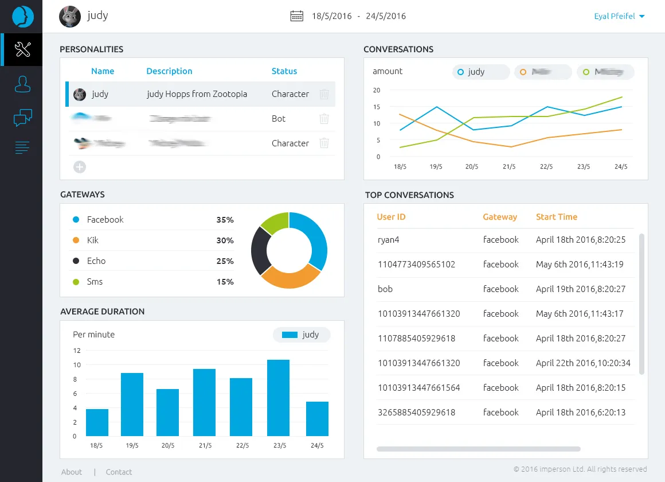Screen dimensions: 665x482
Task: Toggle judy series in Conversations chart legend
Action: tap(480, 72)
